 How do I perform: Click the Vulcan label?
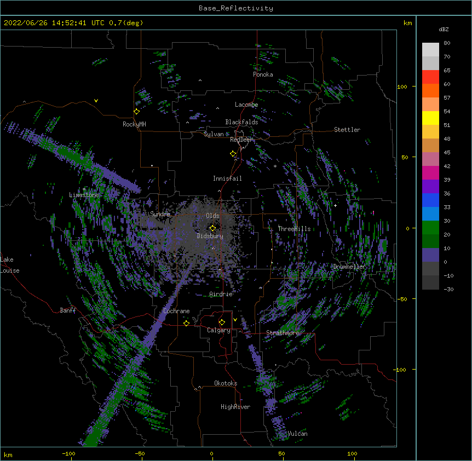pyautogui.click(x=297, y=434)
